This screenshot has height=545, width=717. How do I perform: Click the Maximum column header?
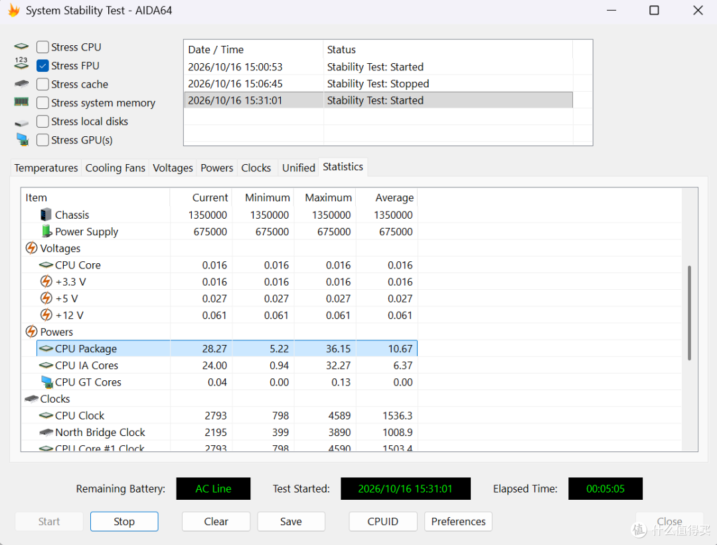pyautogui.click(x=325, y=197)
